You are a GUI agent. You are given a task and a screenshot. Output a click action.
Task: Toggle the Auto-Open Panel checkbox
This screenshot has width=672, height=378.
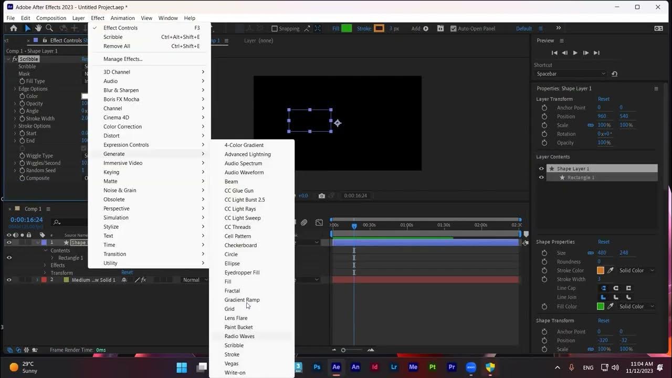pyautogui.click(x=453, y=29)
